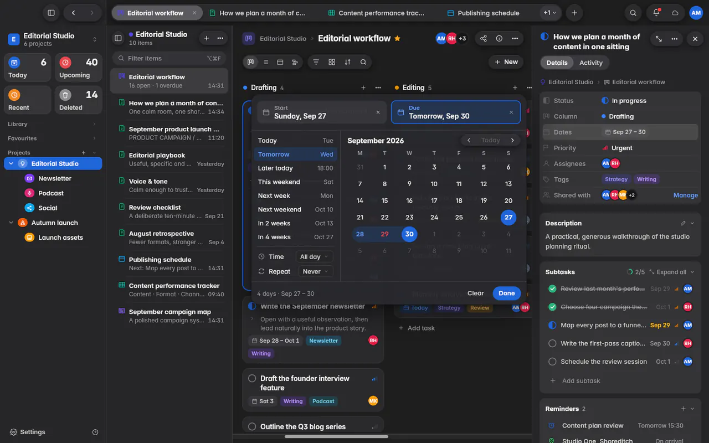Open the 'Content performance trac...' tab

pyautogui.click(x=378, y=13)
